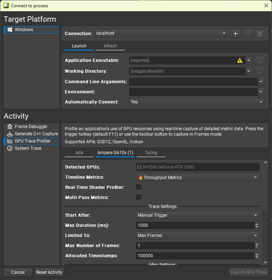
Task: Enable the Real-Time Shader Profiler checkbox
Action: point(139,187)
